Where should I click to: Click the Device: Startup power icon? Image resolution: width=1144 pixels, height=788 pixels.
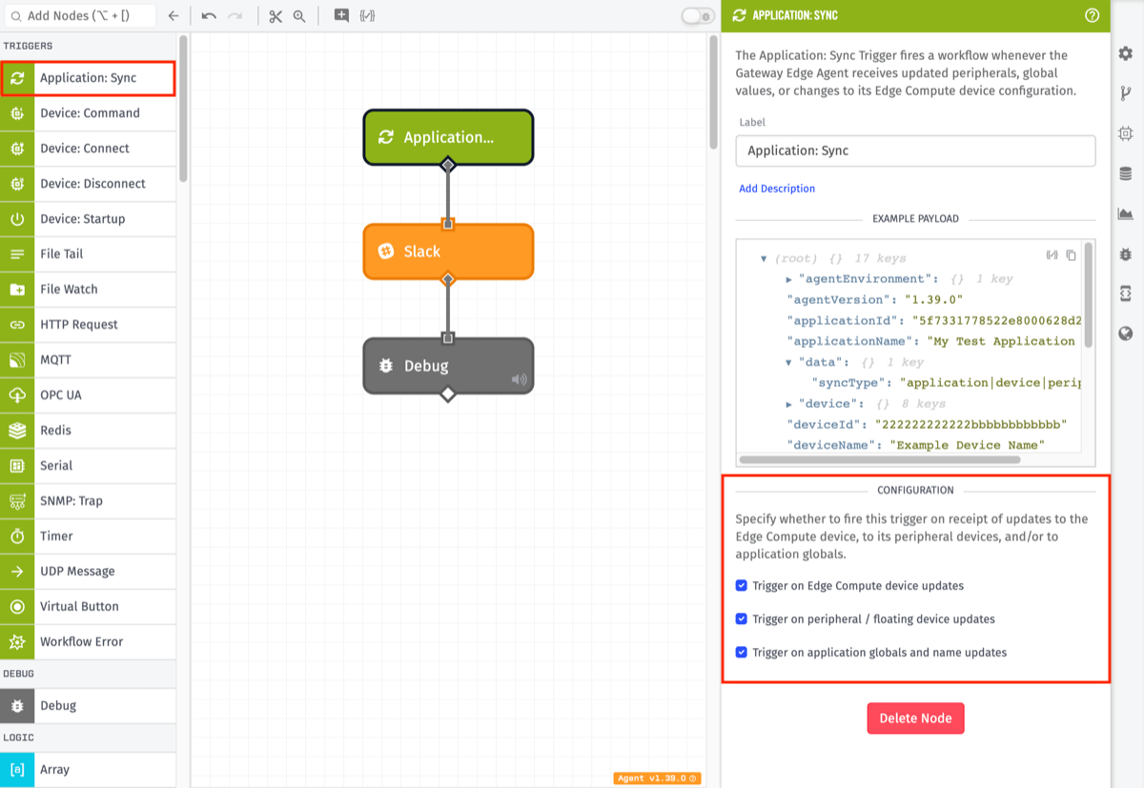click(17, 219)
